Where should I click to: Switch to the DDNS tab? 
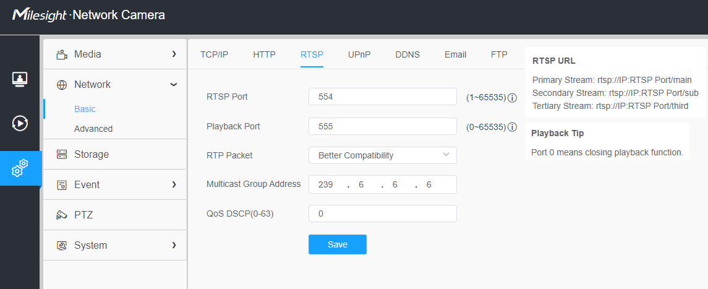(x=407, y=54)
